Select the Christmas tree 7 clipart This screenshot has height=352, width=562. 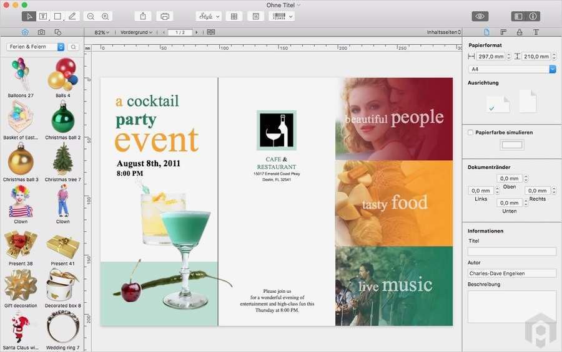(62, 159)
